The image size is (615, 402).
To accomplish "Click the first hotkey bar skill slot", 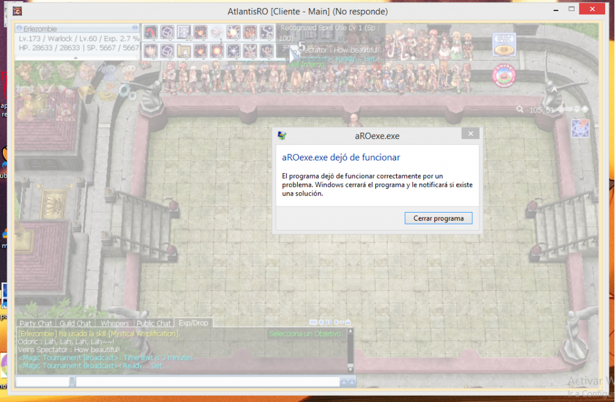I will click(151, 33).
